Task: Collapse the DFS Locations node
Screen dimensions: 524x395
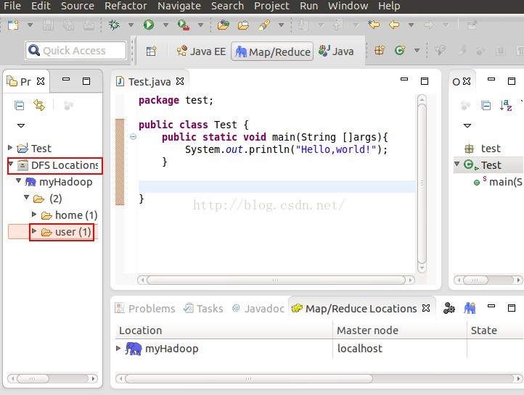Action: tap(11, 164)
